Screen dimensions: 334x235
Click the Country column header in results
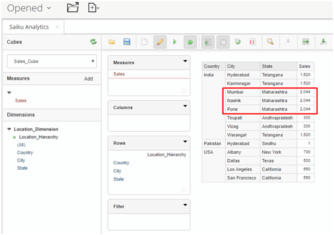point(213,66)
